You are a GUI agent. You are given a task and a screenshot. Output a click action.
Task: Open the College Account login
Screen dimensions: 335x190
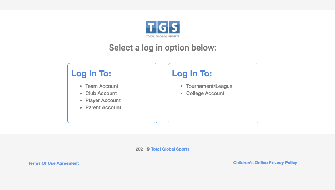(x=205, y=93)
